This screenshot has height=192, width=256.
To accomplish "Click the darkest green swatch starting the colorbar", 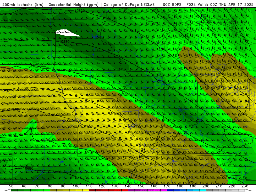I will click(x=14, y=190).
